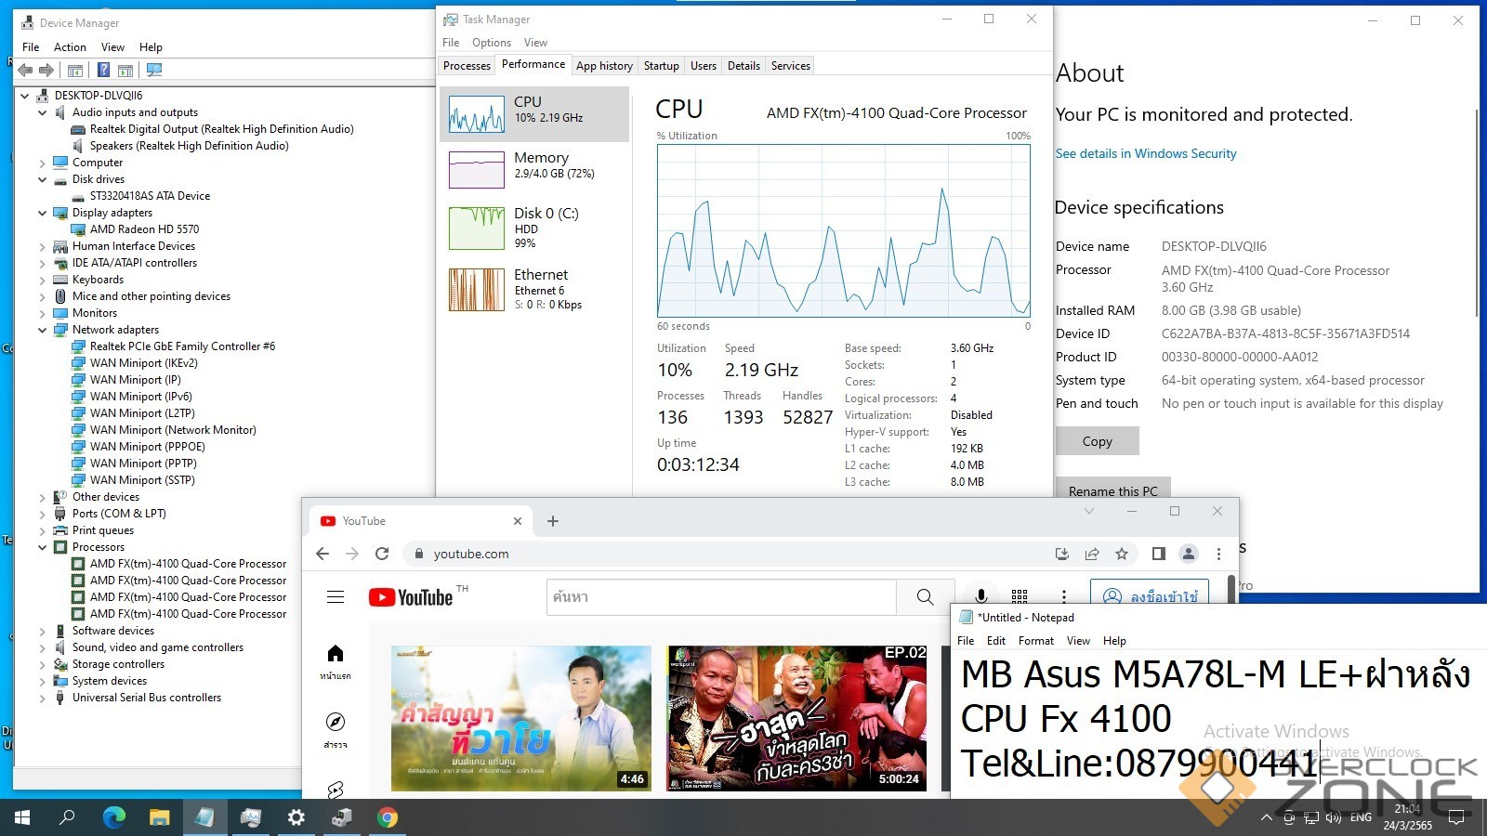
Task: Open Chrome's three-dot menu
Action: coord(1218,554)
